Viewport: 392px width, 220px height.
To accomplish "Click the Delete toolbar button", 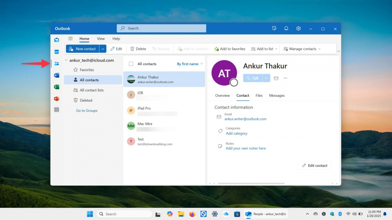I will coord(138,49).
